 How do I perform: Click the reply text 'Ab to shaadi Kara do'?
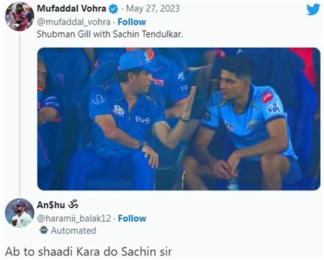[x=62, y=252]
